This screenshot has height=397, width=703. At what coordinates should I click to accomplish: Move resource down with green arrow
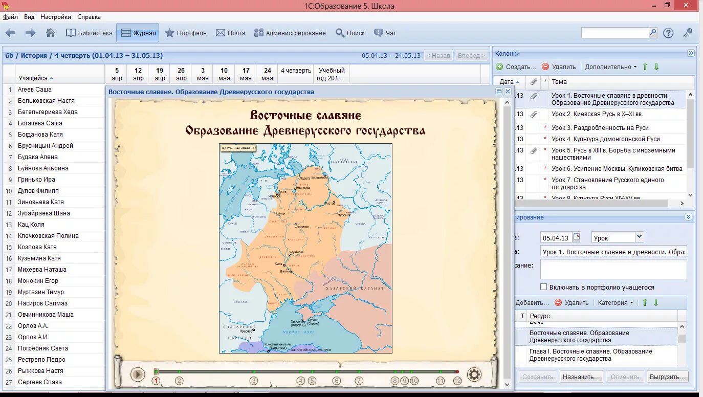coord(656,302)
